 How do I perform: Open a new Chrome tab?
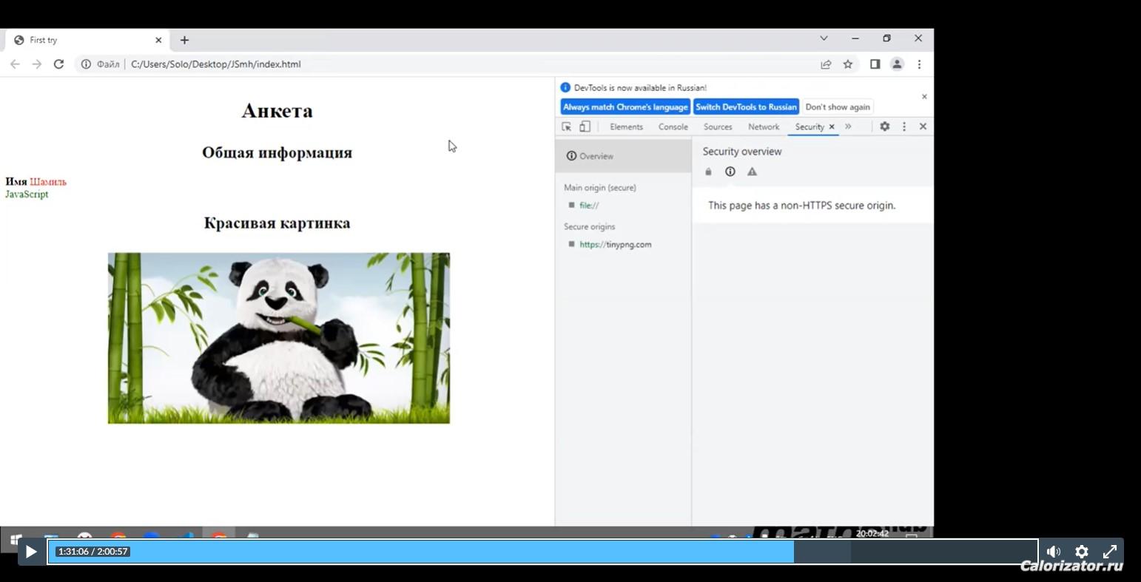point(184,40)
